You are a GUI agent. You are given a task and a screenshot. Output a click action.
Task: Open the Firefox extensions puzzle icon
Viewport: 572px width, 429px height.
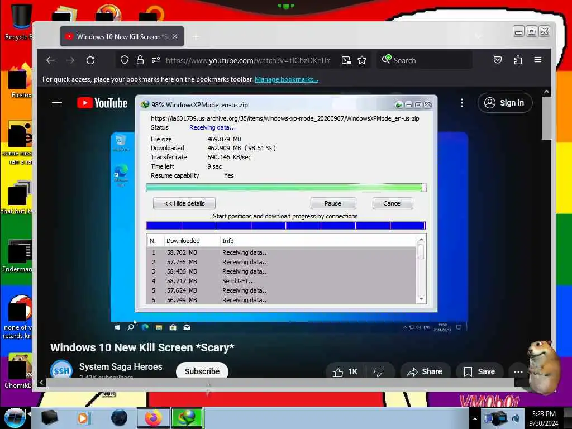point(518,60)
